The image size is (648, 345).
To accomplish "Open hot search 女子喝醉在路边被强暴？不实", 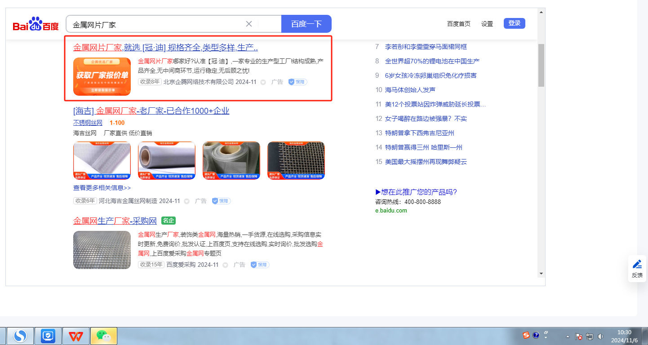I will click(x=426, y=119).
